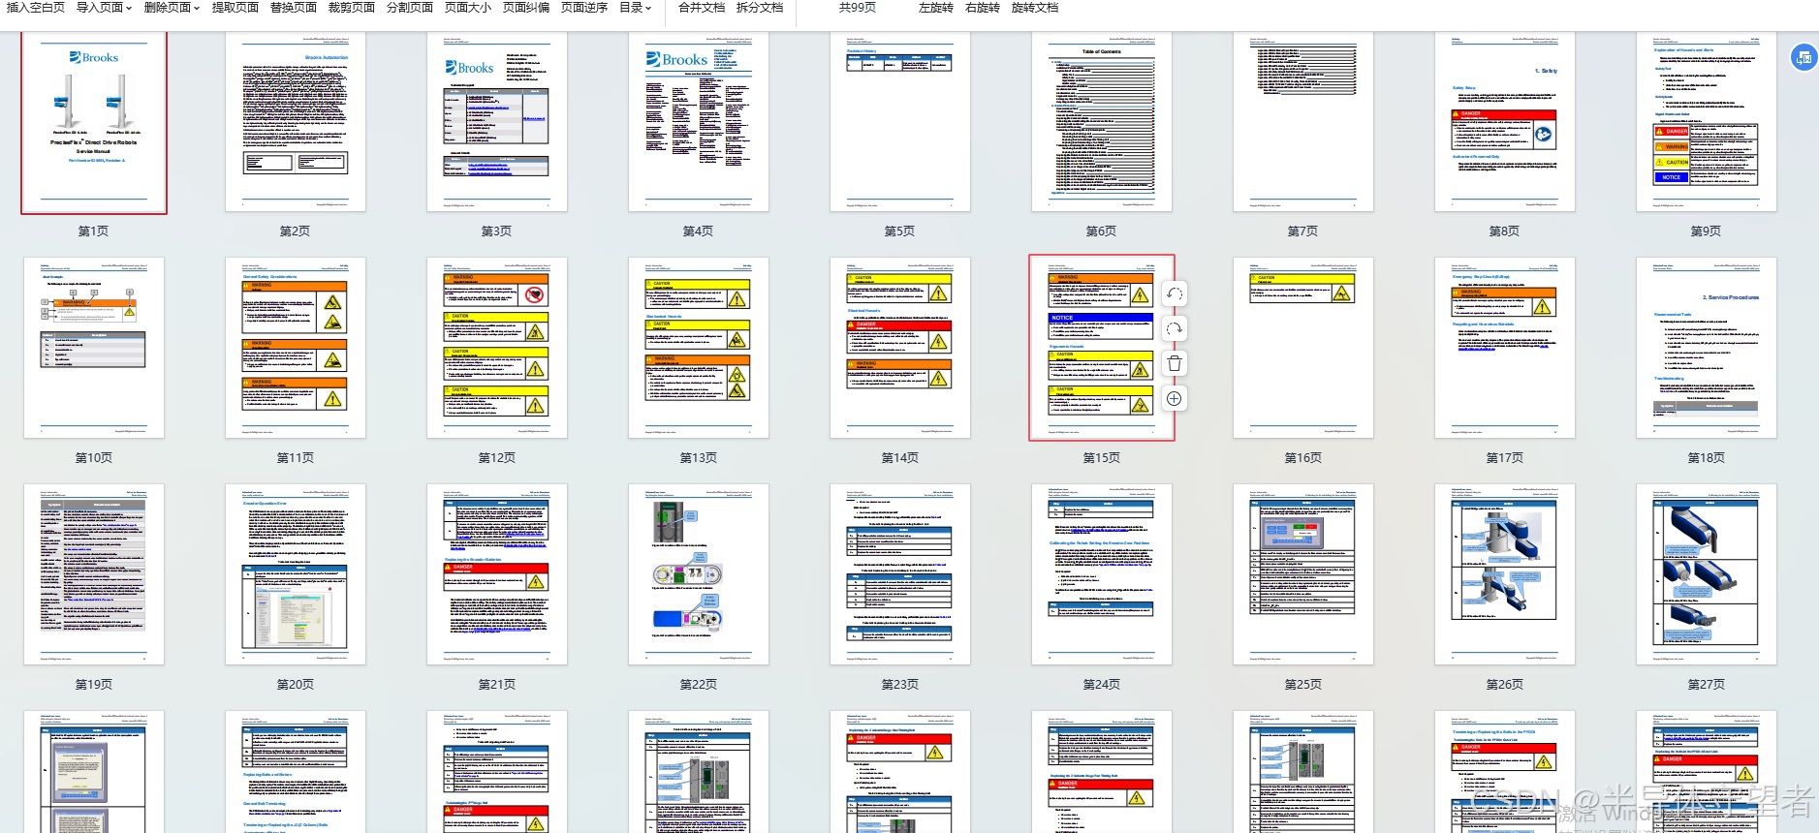Image resolution: width=1819 pixels, height=833 pixels.
Task: Select the page 19 thumbnail
Action: point(94,574)
